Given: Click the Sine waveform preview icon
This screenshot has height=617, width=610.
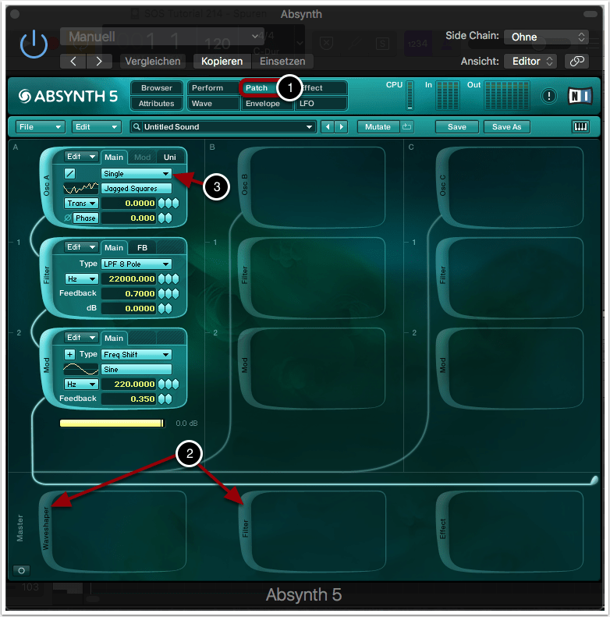Looking at the screenshot, I should pos(80,369).
